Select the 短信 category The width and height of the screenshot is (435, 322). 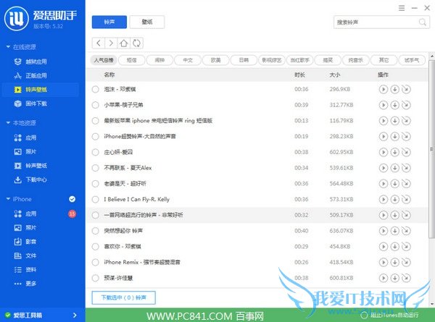[131, 60]
